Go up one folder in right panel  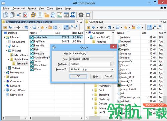[x=88, y=27]
